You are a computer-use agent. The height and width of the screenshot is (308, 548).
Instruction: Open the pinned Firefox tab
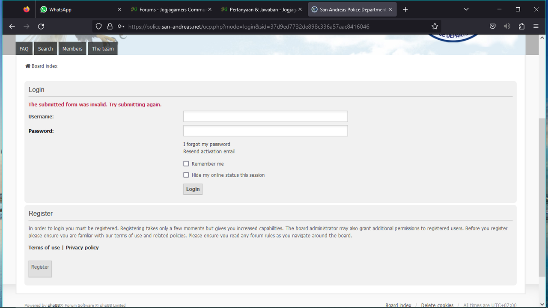(x=27, y=9)
